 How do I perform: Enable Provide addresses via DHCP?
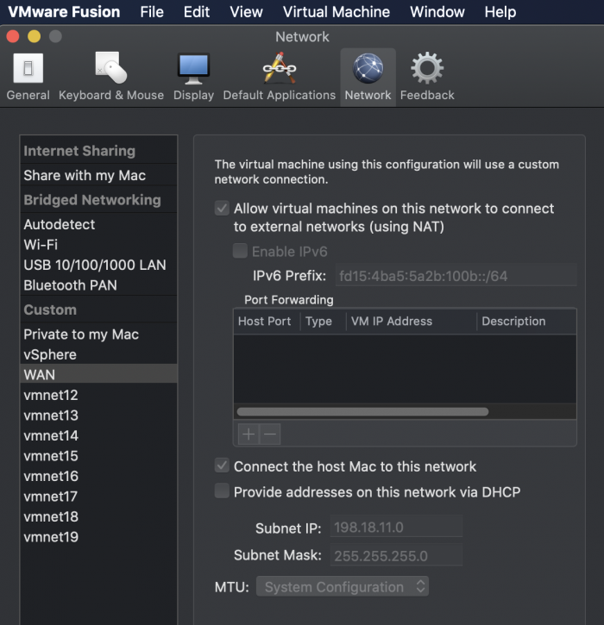tap(222, 491)
